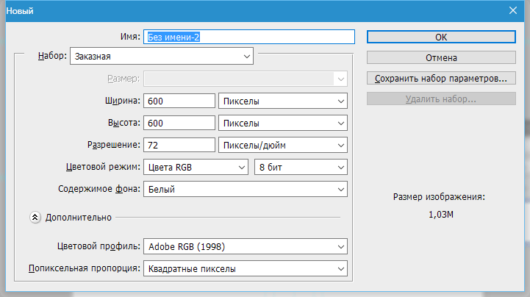Click the Новый dialog title
Image resolution: width=530 pixels, height=297 pixels.
(x=20, y=11)
